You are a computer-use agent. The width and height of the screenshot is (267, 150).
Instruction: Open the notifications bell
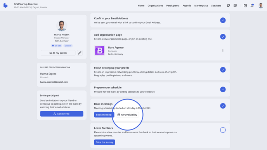click(252, 5)
